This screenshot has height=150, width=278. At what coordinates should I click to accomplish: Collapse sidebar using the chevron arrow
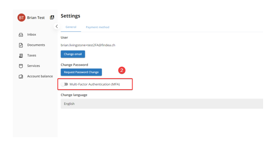(57, 26)
